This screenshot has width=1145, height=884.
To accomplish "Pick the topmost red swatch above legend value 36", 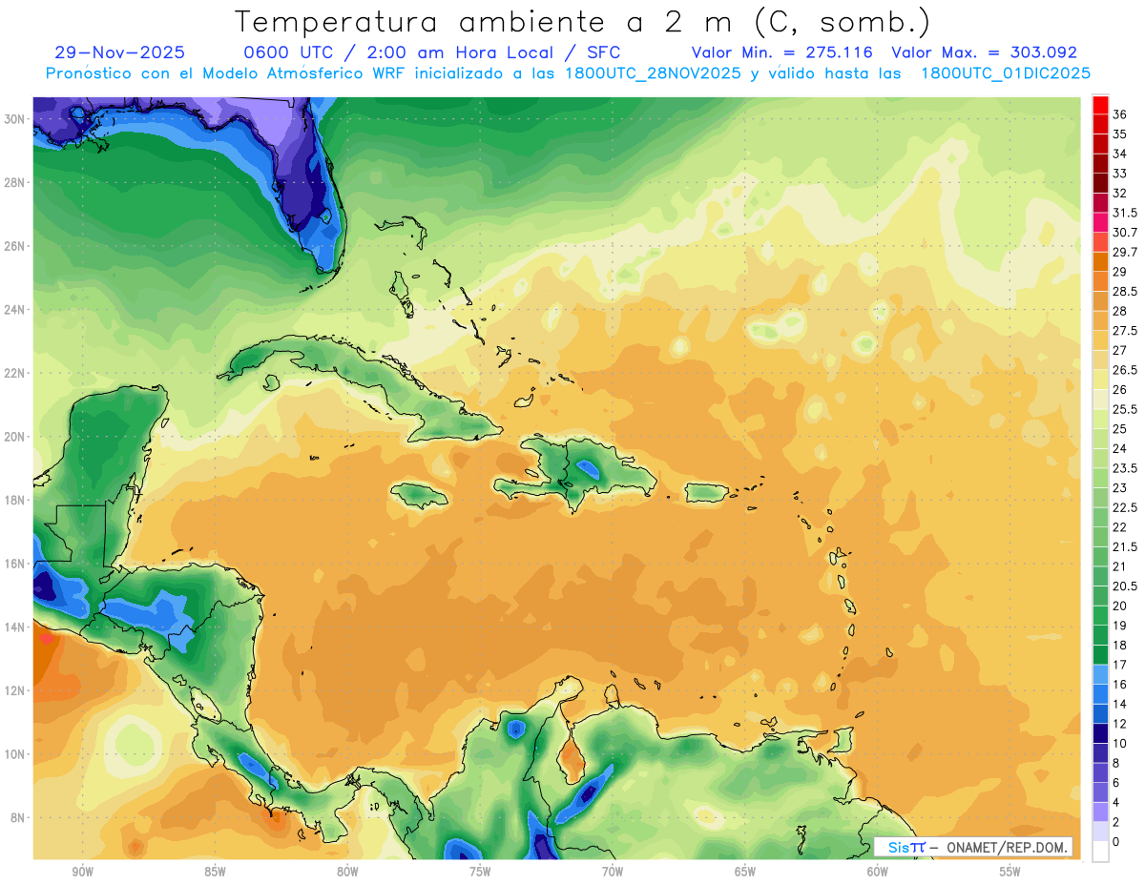I will (x=1100, y=105).
